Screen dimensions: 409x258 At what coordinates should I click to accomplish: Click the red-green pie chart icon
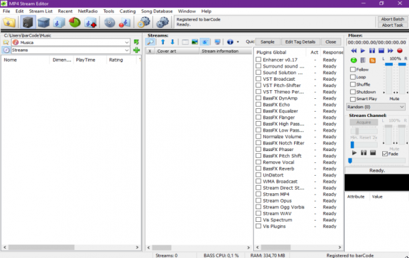click(x=75, y=23)
